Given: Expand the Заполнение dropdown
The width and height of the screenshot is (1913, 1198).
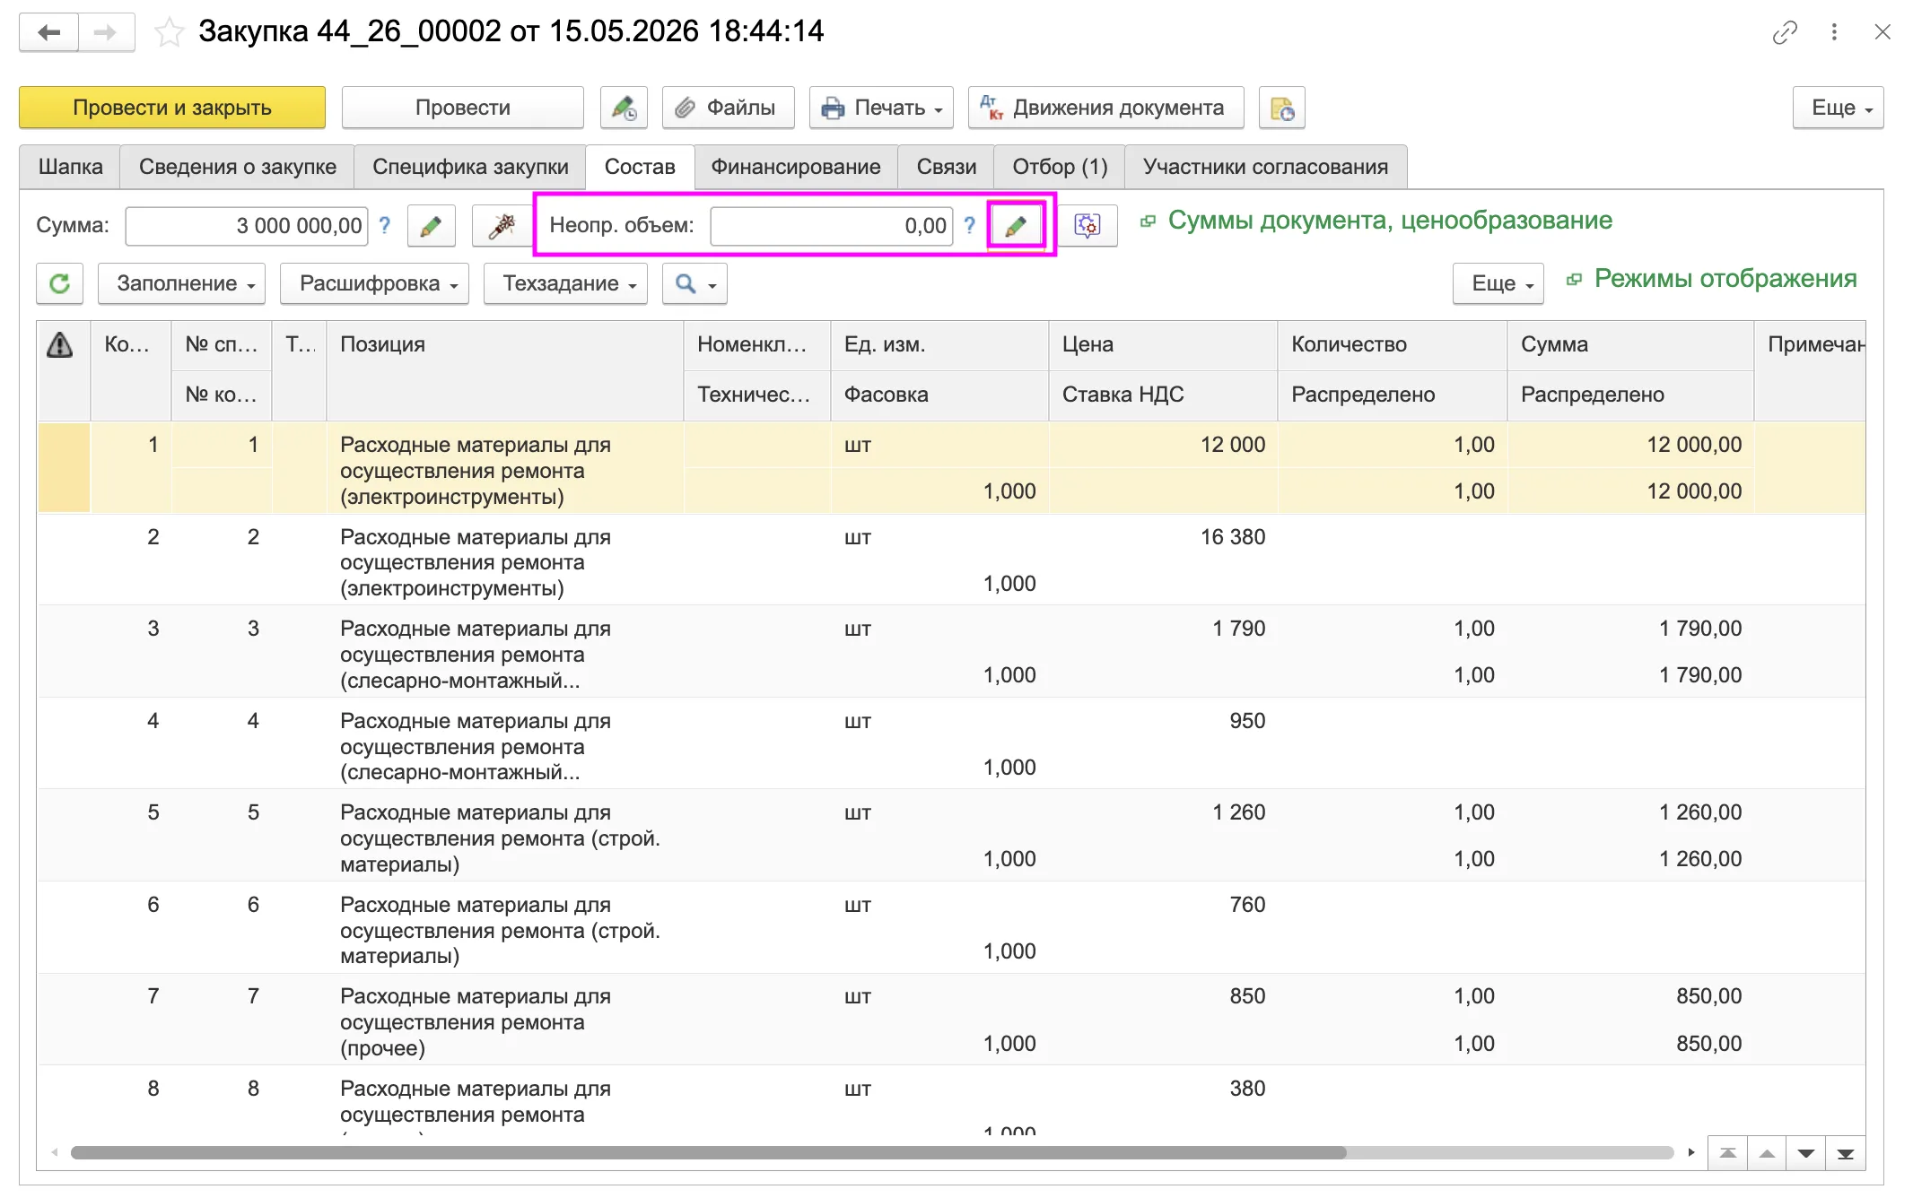Looking at the screenshot, I should [x=181, y=283].
